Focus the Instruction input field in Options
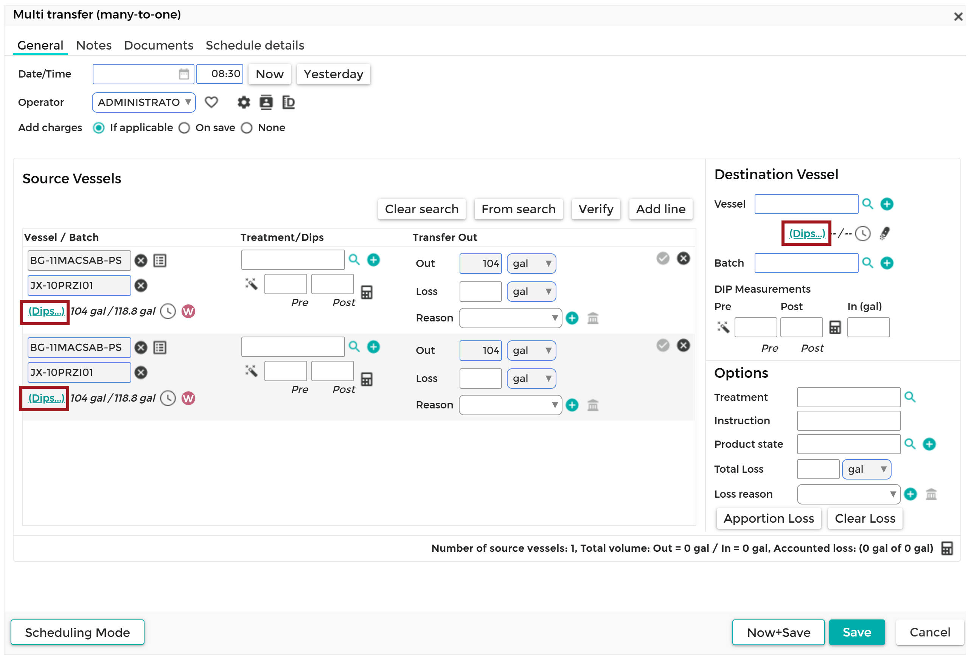Image resolution: width=971 pixels, height=655 pixels. pyautogui.click(x=848, y=421)
